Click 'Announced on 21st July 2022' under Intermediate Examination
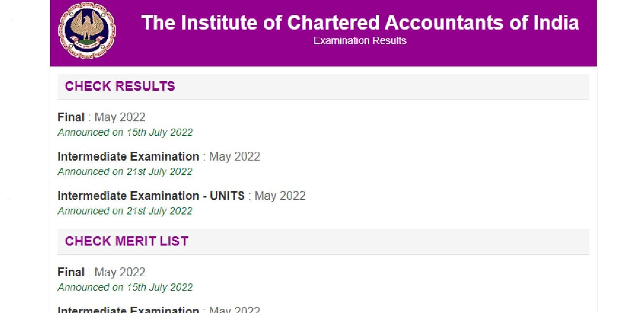 pos(125,171)
